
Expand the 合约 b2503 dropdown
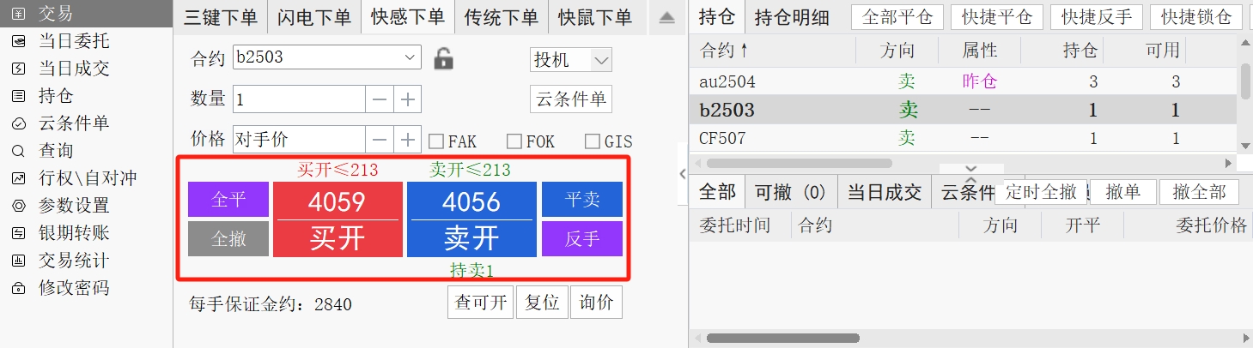point(409,57)
